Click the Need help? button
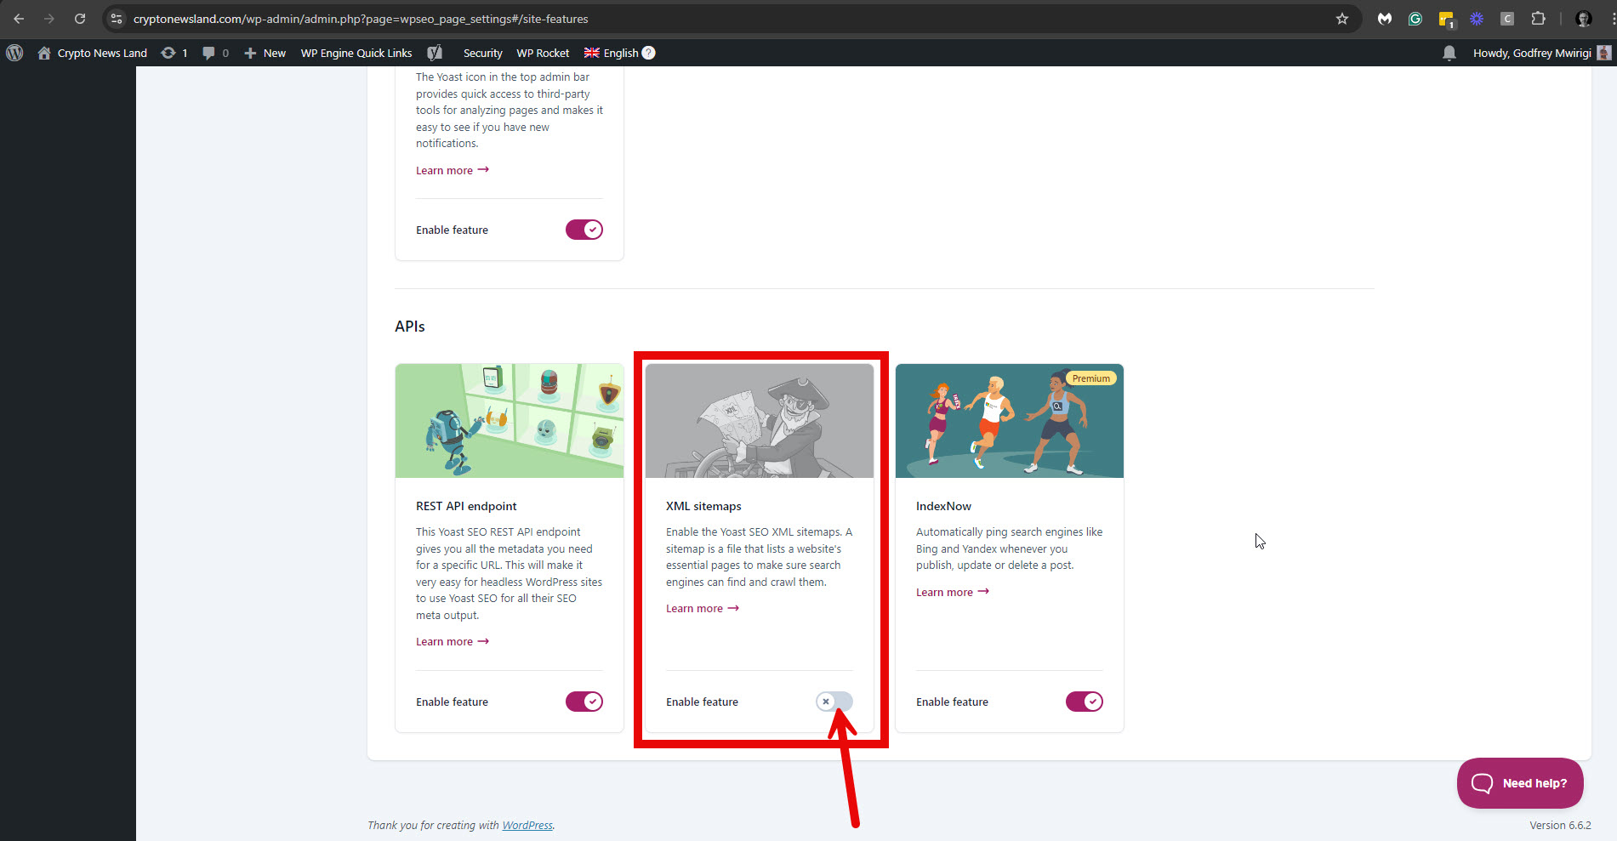Screen dimensions: 1617x841 coord(1520,783)
